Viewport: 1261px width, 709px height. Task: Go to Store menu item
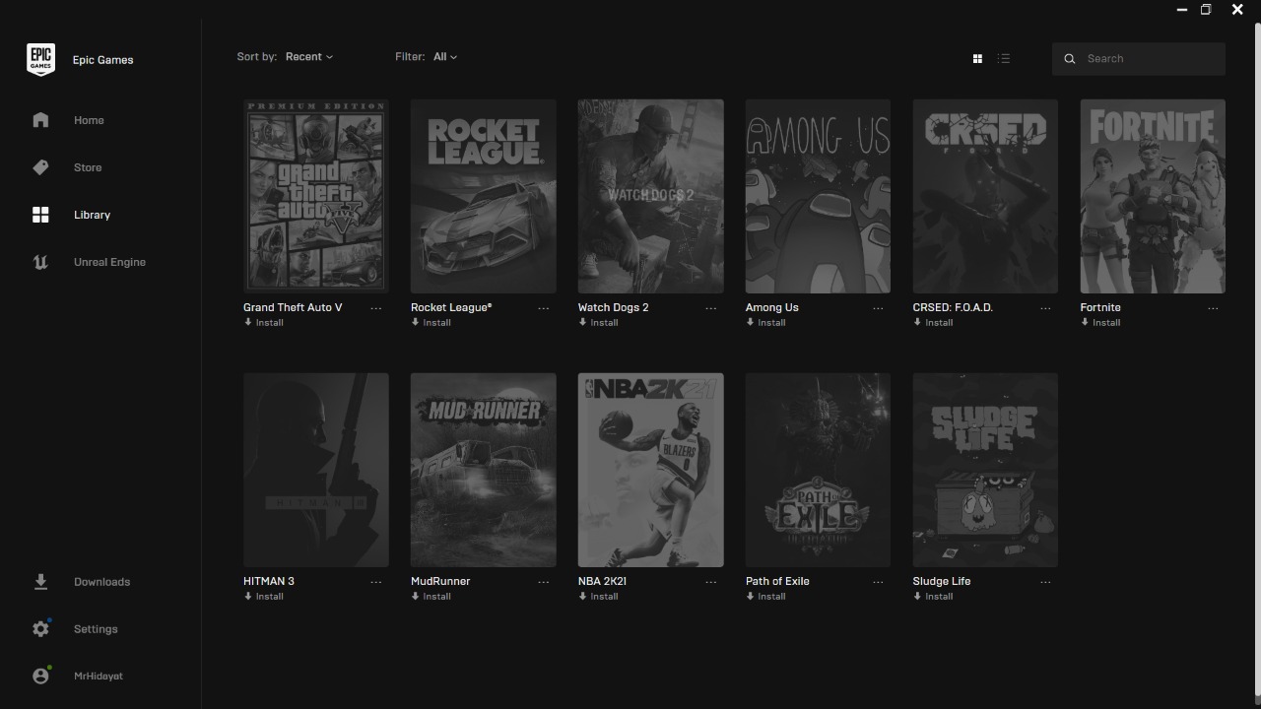tap(88, 167)
